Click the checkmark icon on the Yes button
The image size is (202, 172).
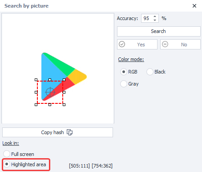click(122, 44)
